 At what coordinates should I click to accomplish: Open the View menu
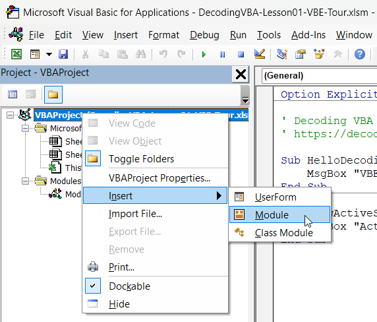point(93,35)
